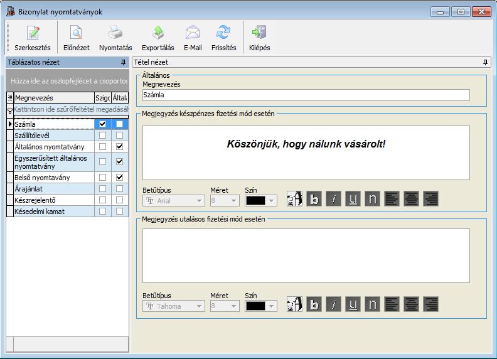Open font dialog icon in cash-payment note
Viewport: 497px width, 359px height.
(x=295, y=199)
